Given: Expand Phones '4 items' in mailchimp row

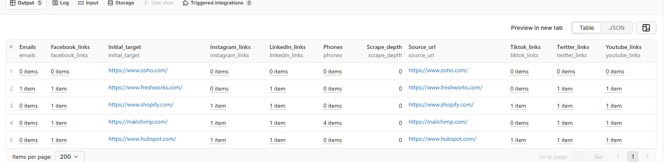Looking at the screenshot, I should [x=332, y=123].
